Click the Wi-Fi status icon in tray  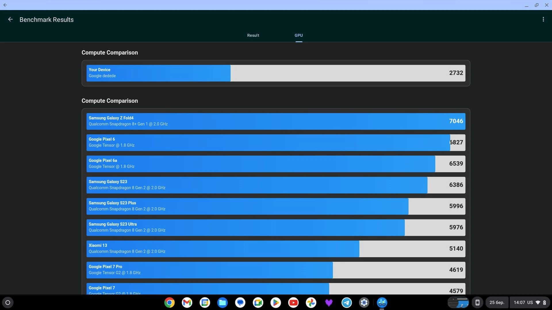[538, 303]
